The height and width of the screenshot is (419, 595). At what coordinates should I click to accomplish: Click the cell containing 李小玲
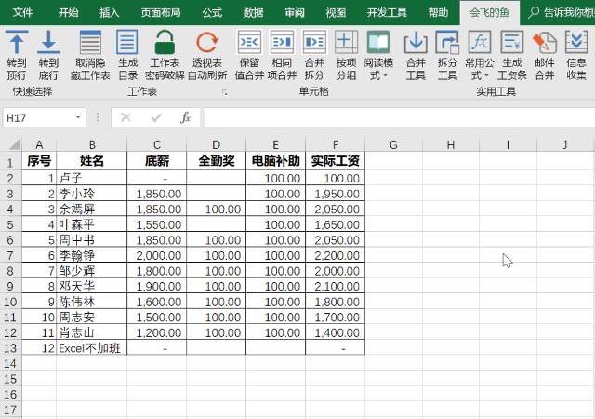[92, 194]
